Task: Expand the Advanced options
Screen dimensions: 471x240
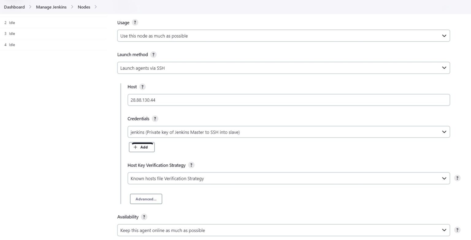Action: (146, 199)
